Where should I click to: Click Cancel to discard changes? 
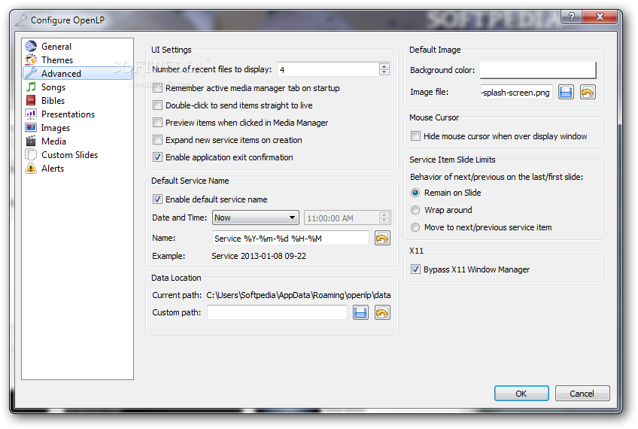pyautogui.click(x=582, y=394)
